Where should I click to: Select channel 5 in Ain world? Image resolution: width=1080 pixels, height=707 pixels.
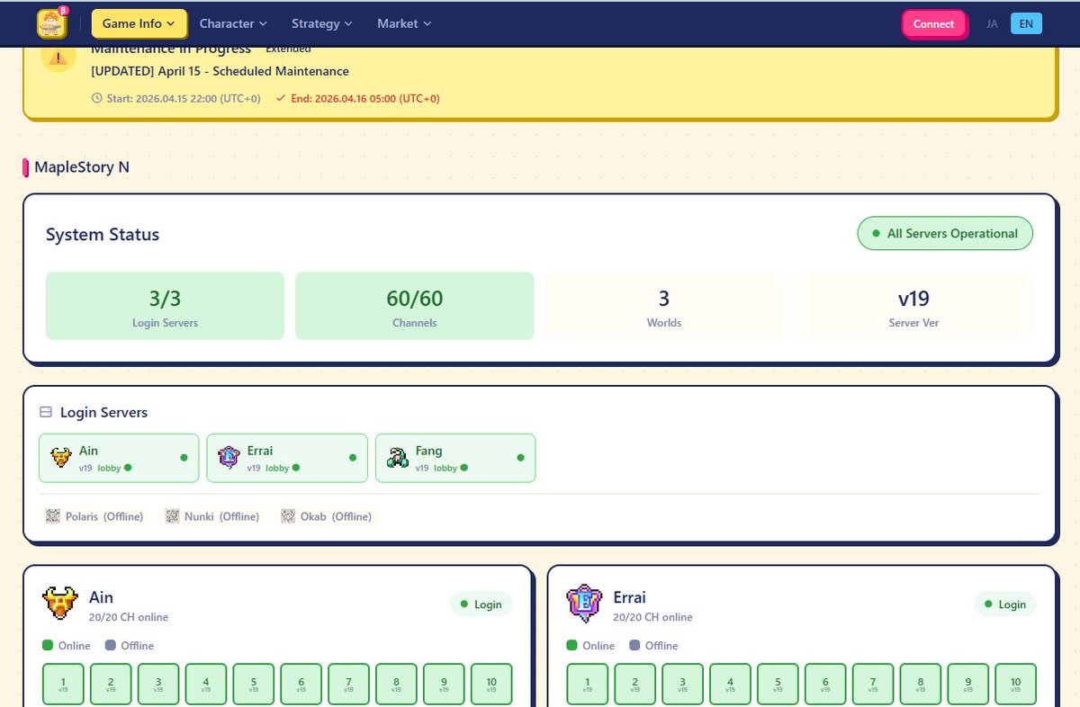254,685
